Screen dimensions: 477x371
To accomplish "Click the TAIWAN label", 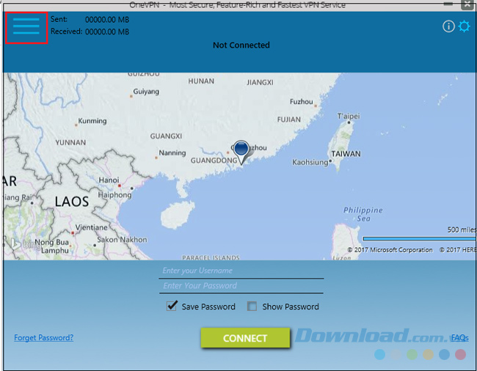I will coord(346,154).
